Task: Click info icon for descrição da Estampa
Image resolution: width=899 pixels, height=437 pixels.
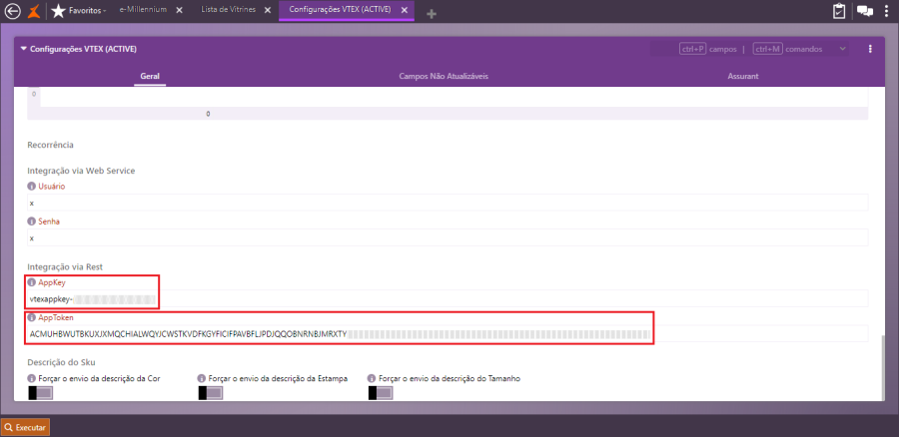Action: click(x=201, y=379)
